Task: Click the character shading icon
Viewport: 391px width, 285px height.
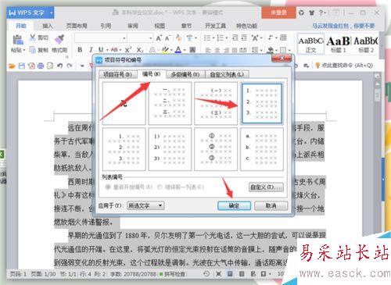Action: tap(192, 49)
